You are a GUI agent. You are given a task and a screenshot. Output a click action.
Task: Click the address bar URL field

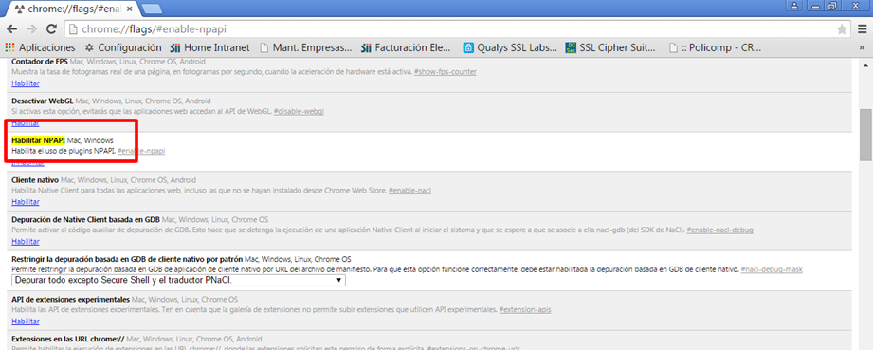[451, 29]
